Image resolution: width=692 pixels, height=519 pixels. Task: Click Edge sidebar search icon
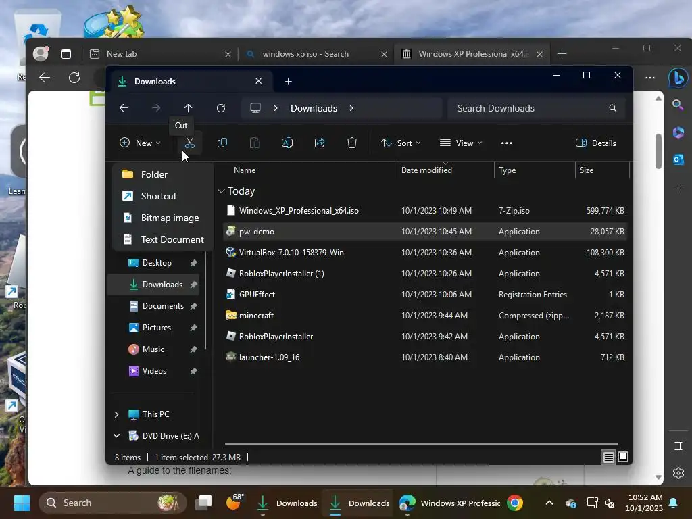(678, 105)
